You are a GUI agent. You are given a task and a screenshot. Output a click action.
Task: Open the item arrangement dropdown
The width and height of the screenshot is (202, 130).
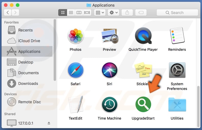(100, 12)
